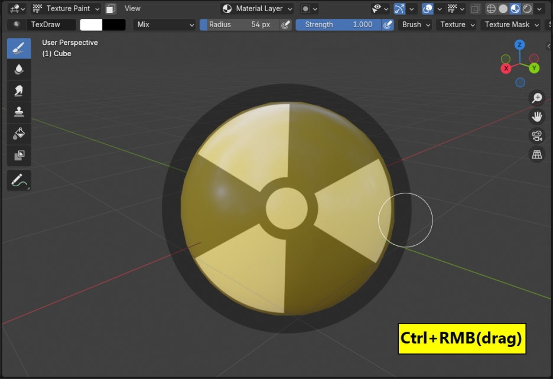This screenshot has height=379, width=553.
Task: Click the black secondary color swatch
Action: [x=114, y=24]
